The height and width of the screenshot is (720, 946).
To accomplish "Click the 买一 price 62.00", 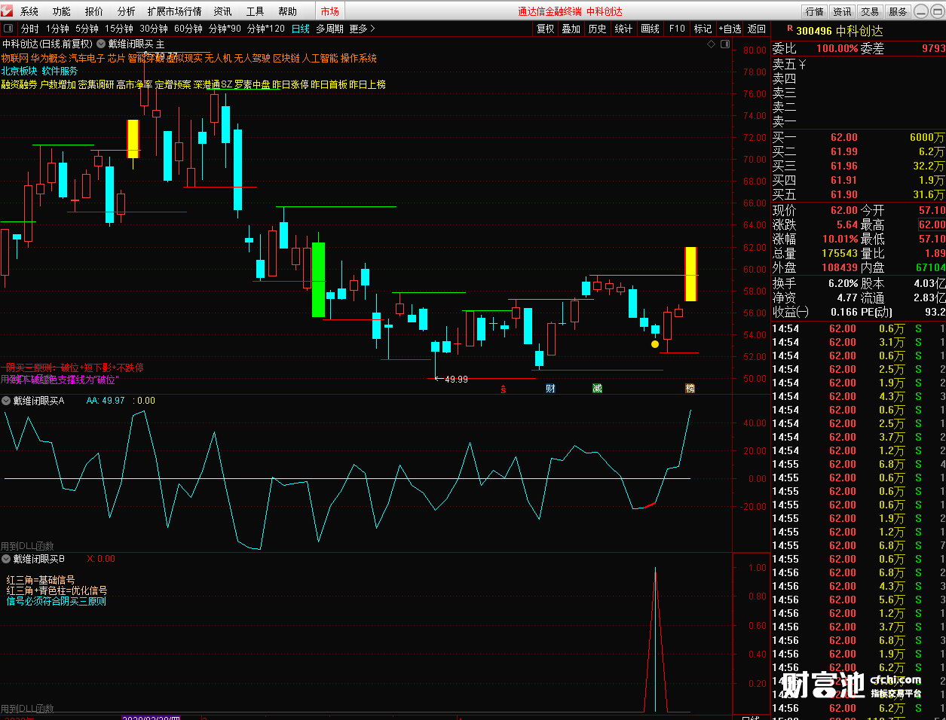I will click(843, 137).
